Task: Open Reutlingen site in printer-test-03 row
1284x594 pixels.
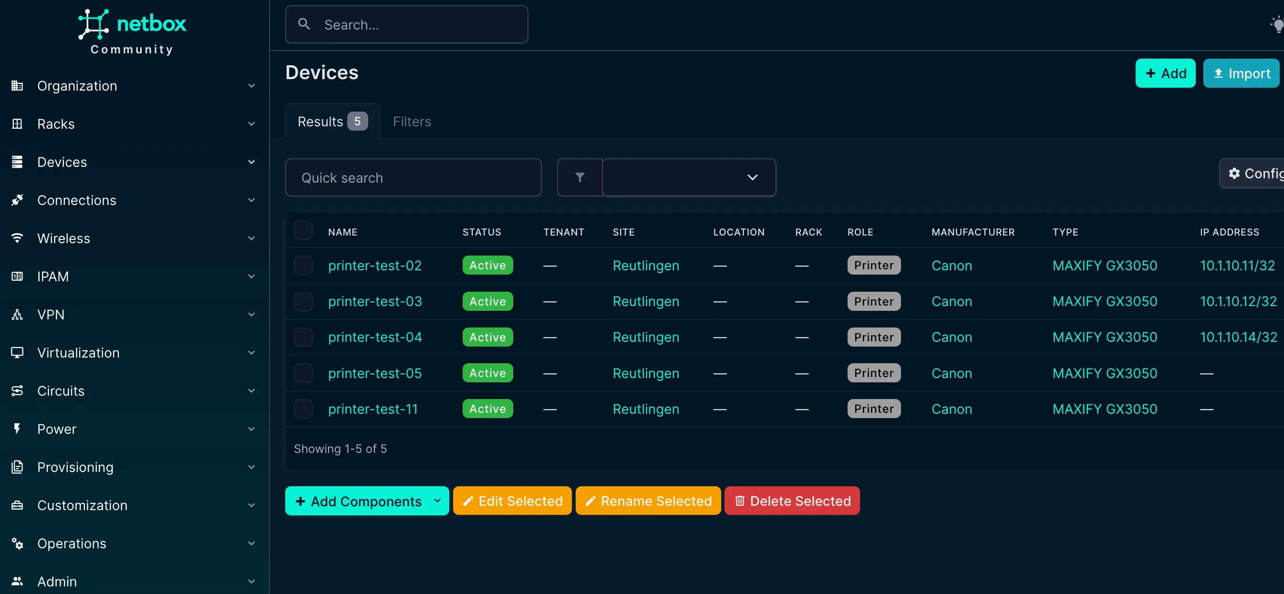Action: [646, 301]
